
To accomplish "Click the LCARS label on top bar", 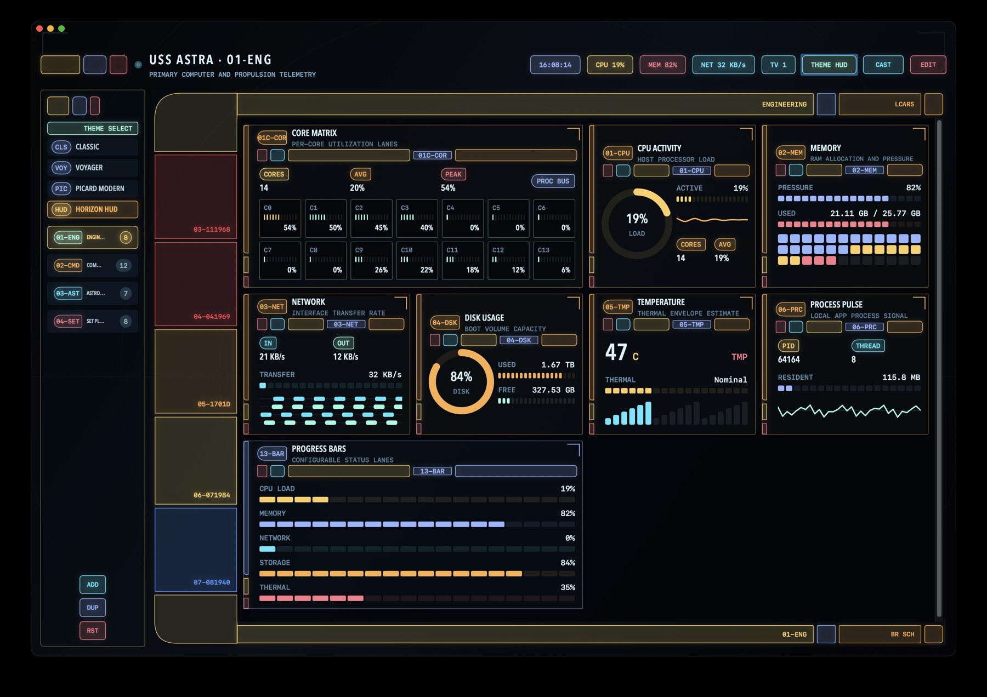I will 880,104.
